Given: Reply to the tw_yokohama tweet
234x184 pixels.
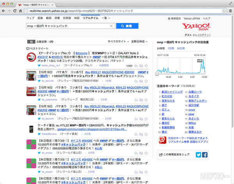Looking at the screenshot, I should (x=136, y=100).
